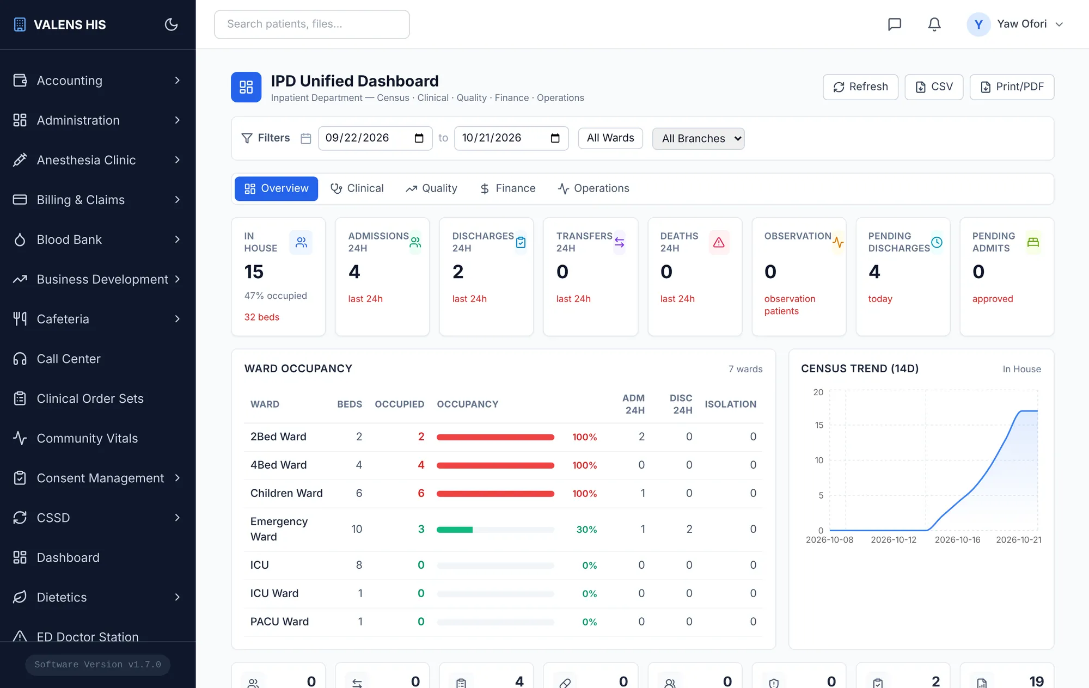Click the Observation pulse icon
The width and height of the screenshot is (1089, 688).
tap(838, 242)
